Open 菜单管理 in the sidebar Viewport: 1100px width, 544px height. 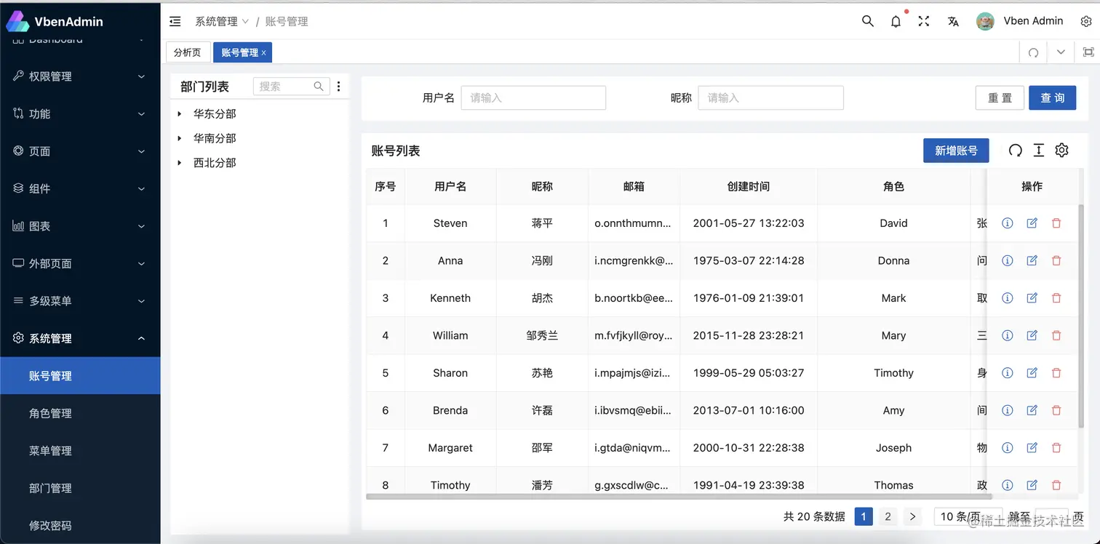coord(80,451)
